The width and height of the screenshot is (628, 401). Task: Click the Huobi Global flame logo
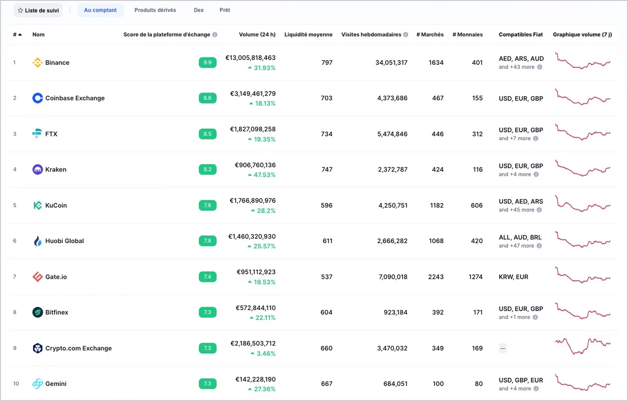(37, 241)
